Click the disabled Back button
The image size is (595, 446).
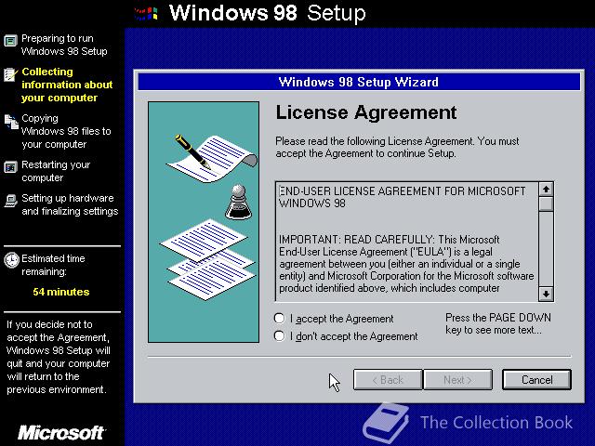[388, 380]
